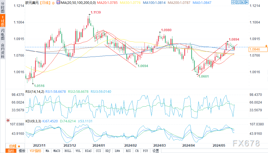Click the orange crosshair icon beside 日线 title
Image resolution: width=268 pixels, height=153 pixels.
click(x=53, y=3)
